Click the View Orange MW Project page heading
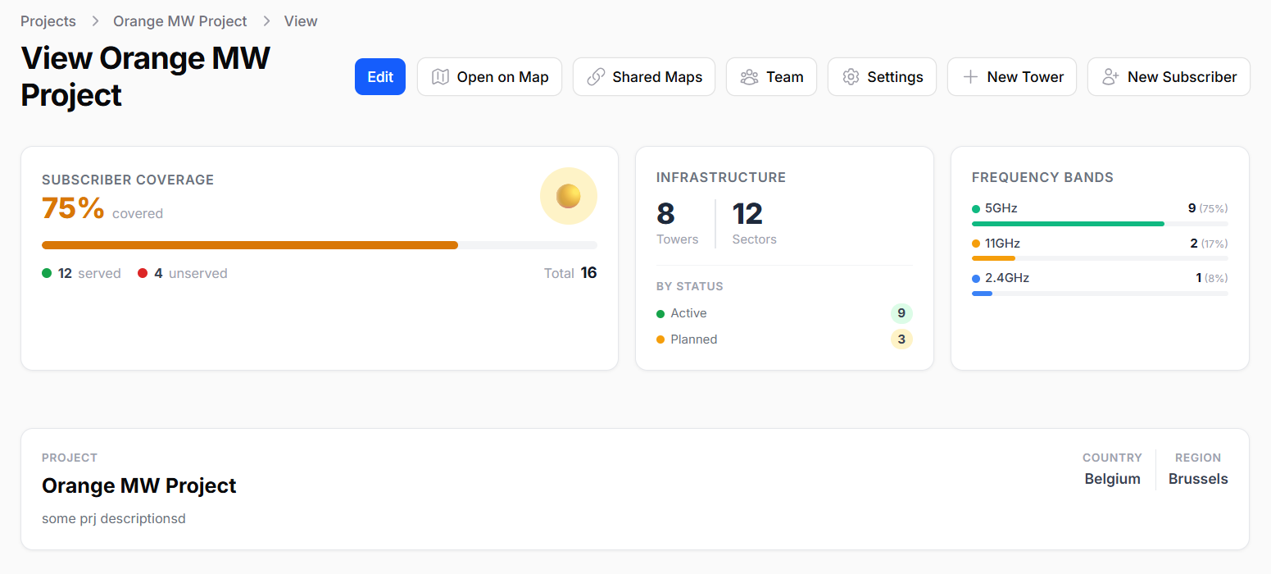The image size is (1271, 574). (x=145, y=76)
